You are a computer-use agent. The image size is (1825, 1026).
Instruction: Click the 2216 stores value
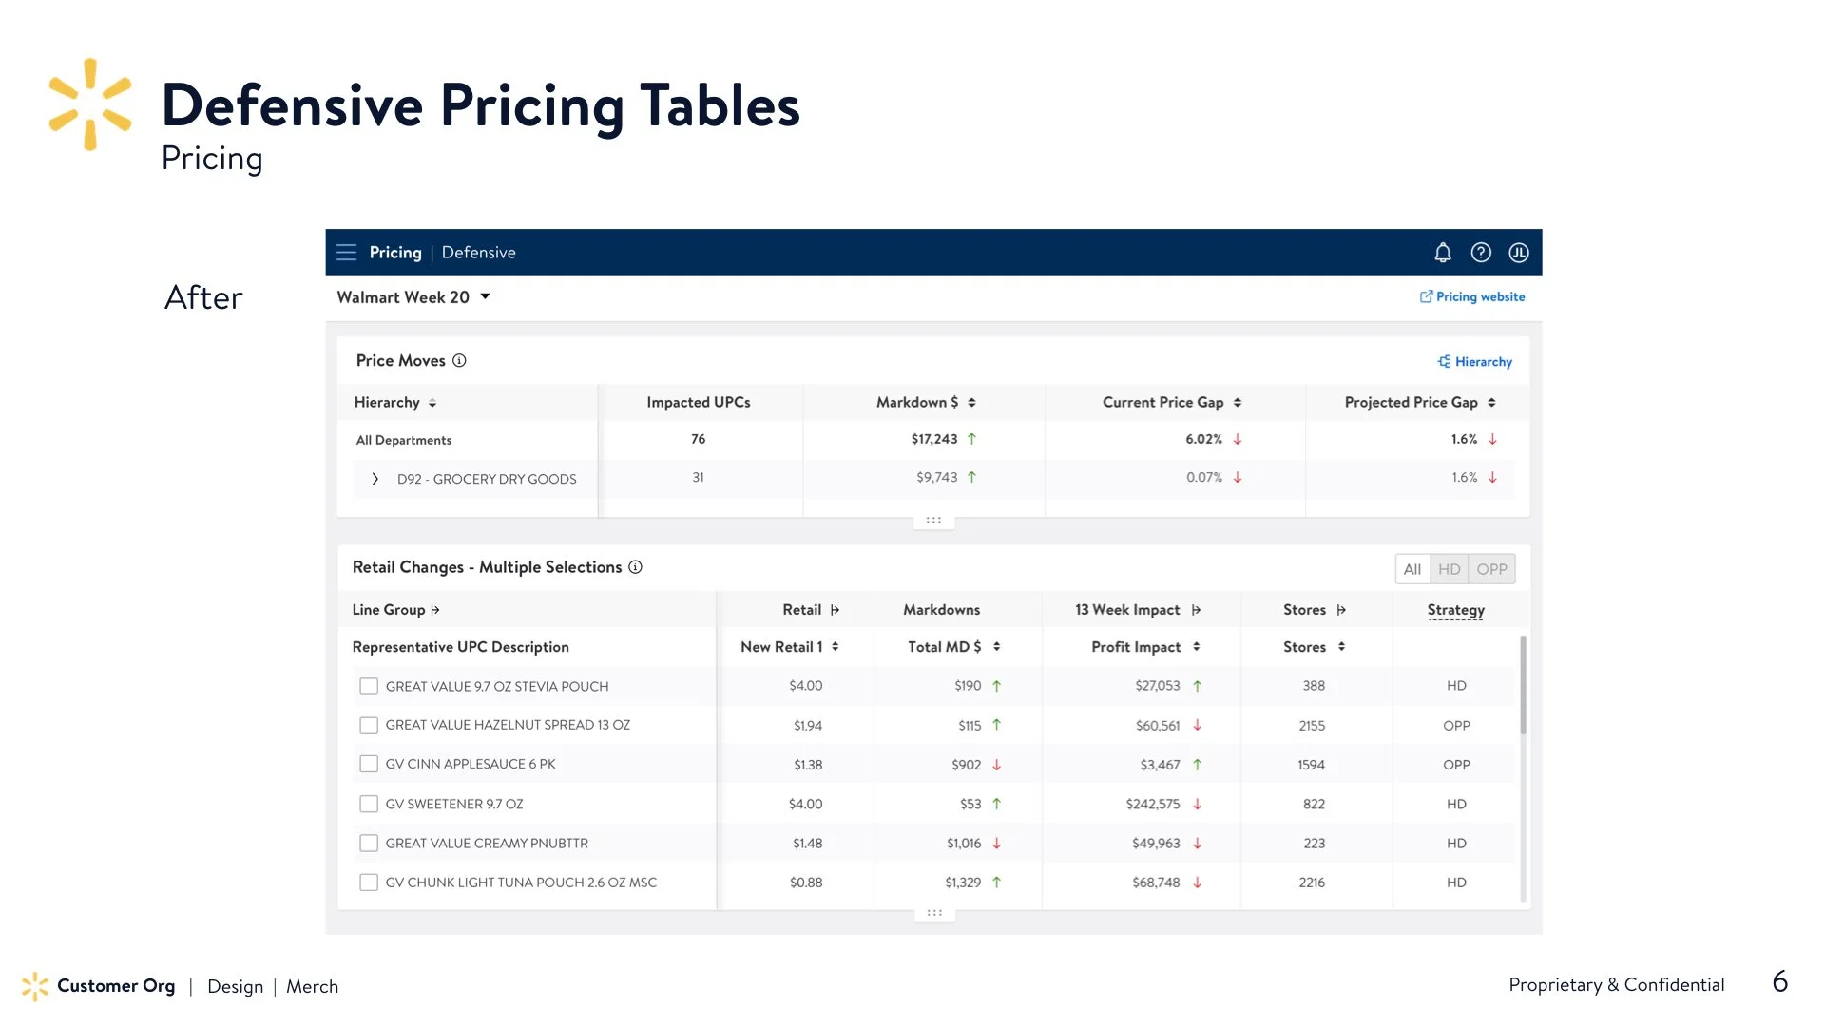[1312, 883]
